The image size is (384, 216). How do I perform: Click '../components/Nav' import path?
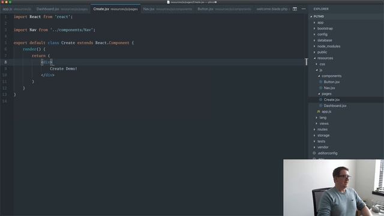[x=73, y=30]
